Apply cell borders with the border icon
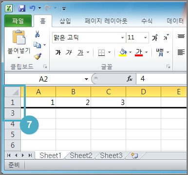The height and width of the screenshot is (175, 188). 101,52
